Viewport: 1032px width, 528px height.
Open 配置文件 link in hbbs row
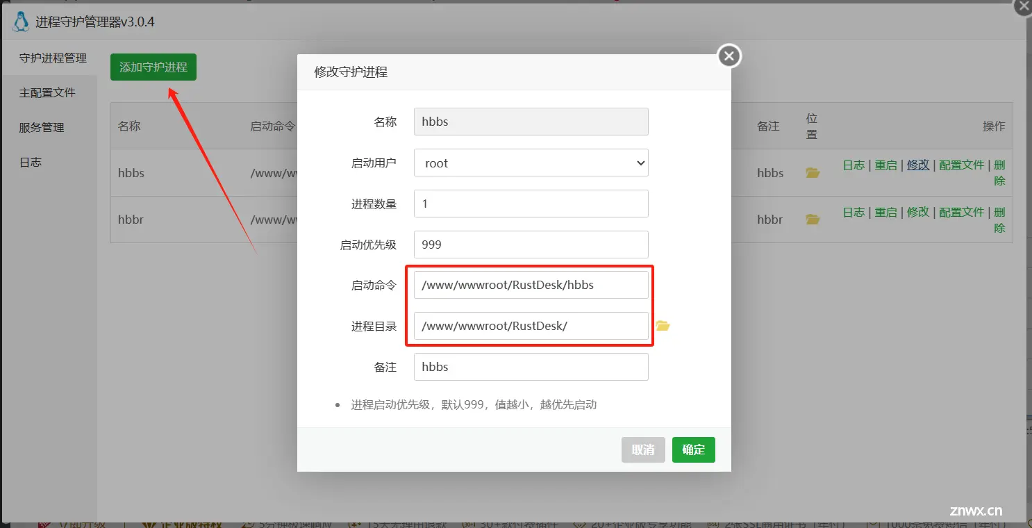pos(962,165)
